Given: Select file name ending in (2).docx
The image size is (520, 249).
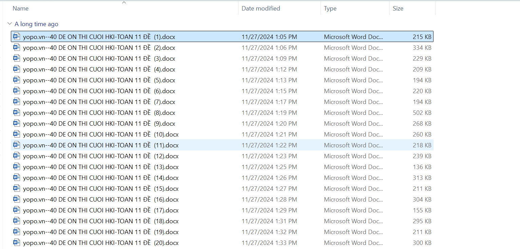Looking at the screenshot, I should [99, 48].
